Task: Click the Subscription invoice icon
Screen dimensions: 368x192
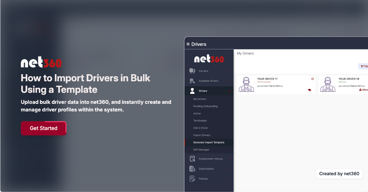Action: 193,169
